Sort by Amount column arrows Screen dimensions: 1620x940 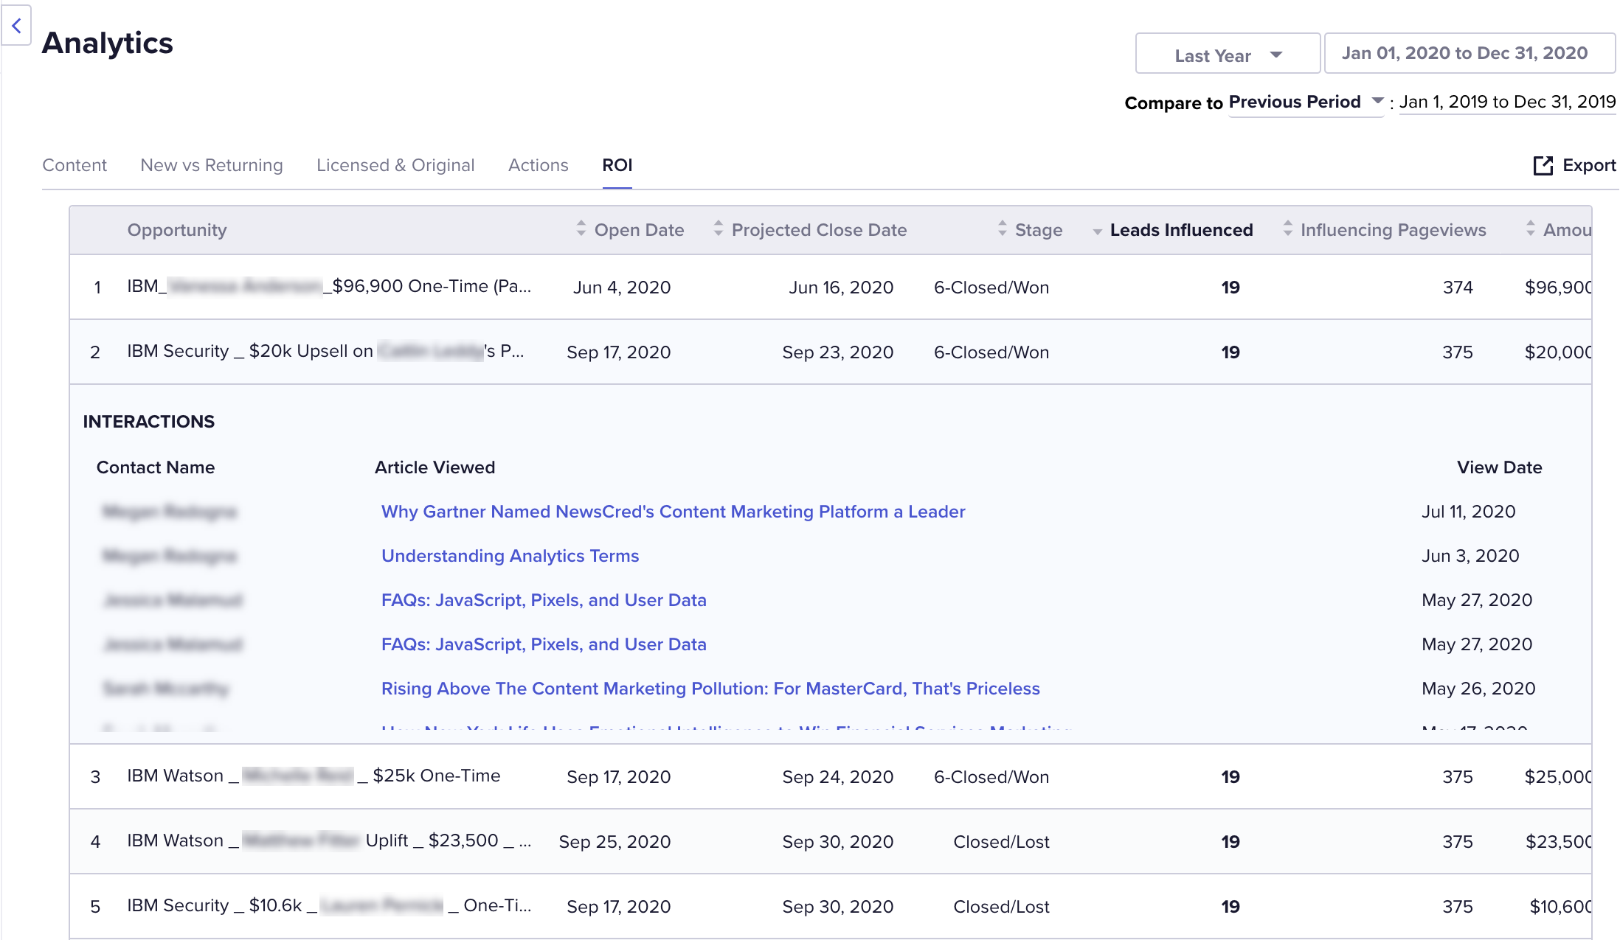point(1531,229)
